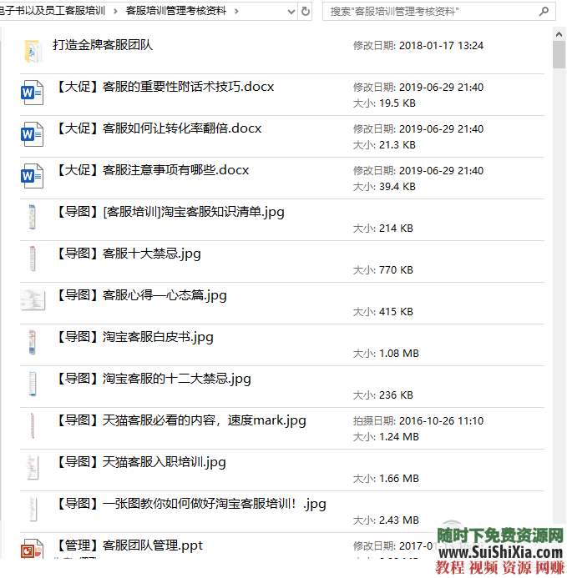
Task: Select 【大促】客服注意事项有哪些.docx name
Action: click(x=152, y=170)
